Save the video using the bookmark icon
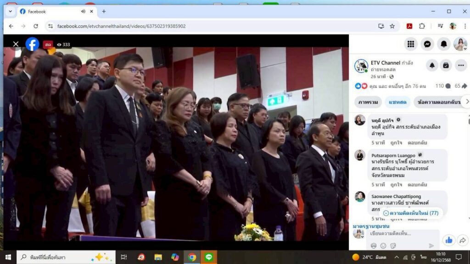This screenshot has width=470, height=264. 446,66
